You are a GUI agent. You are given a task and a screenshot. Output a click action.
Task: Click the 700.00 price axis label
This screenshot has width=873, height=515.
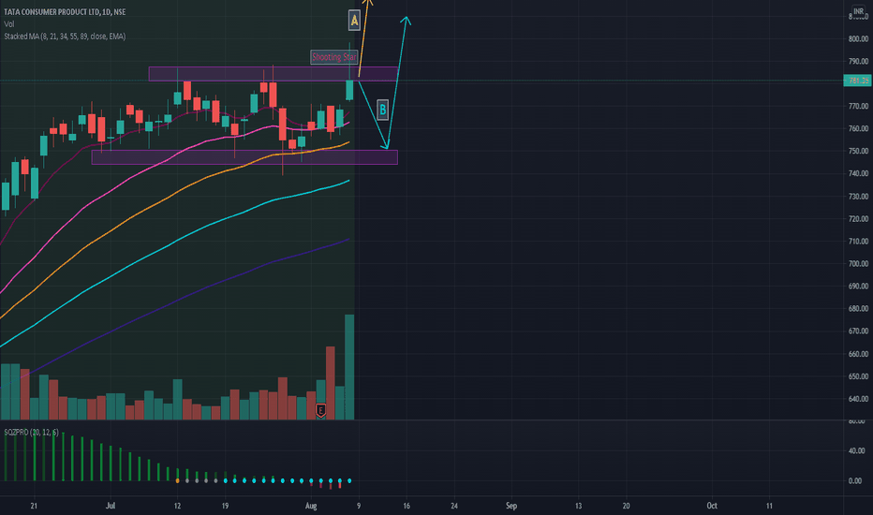point(858,264)
